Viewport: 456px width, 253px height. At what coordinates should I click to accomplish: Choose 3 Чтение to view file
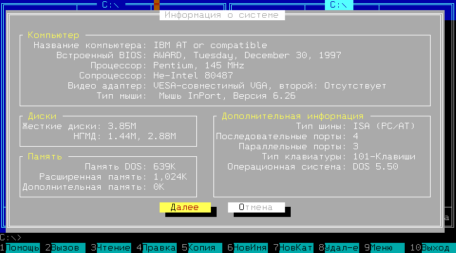113,247
